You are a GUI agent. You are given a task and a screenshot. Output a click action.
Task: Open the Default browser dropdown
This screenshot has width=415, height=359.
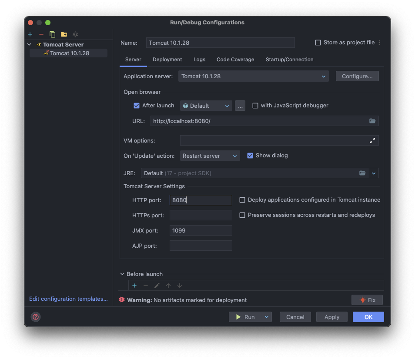(206, 106)
